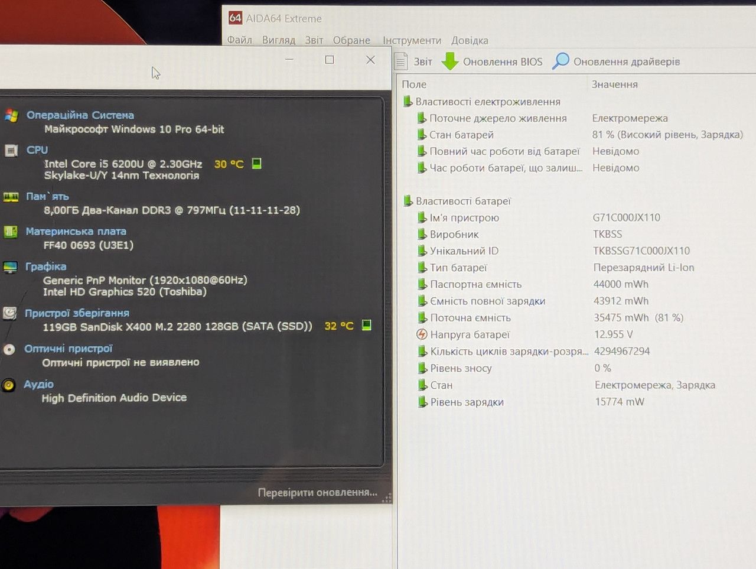Viewport: 756px width, 569px height.
Task: Open the Аудіо section link
Action: (x=38, y=384)
